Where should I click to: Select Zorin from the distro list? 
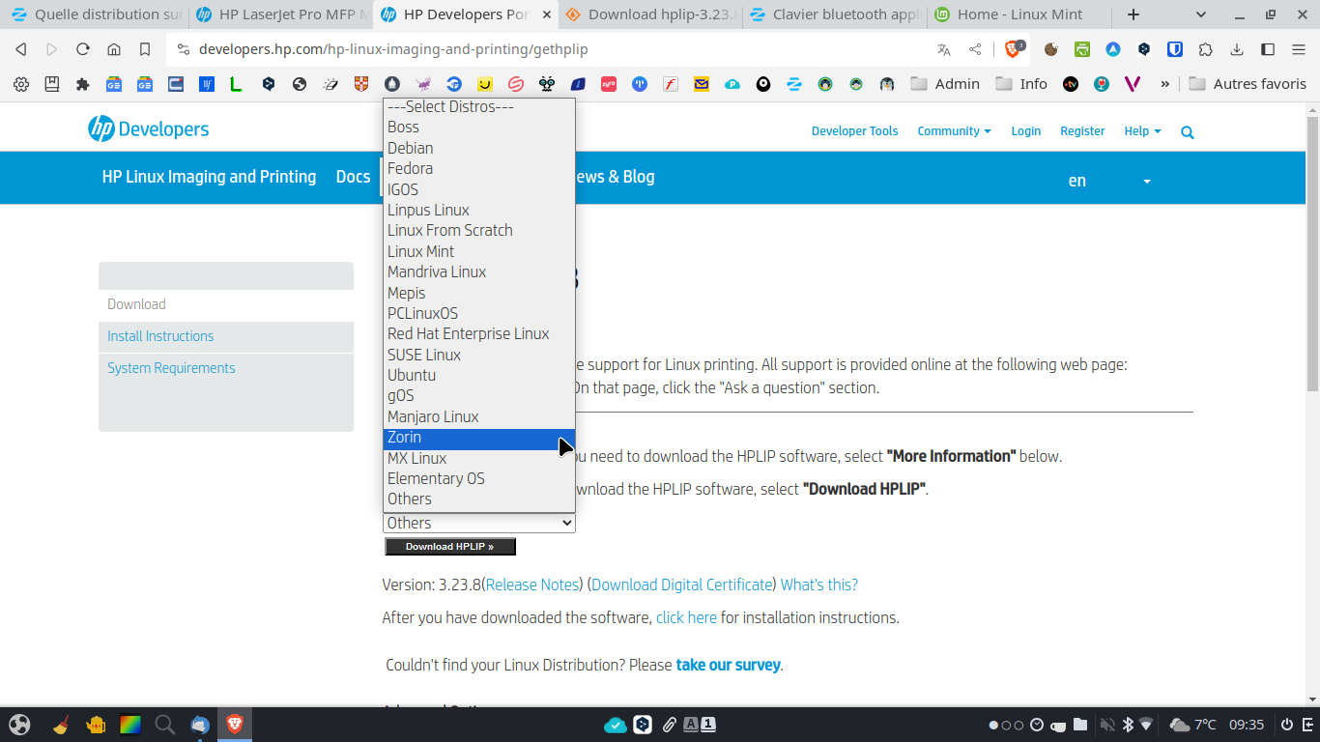click(x=405, y=438)
